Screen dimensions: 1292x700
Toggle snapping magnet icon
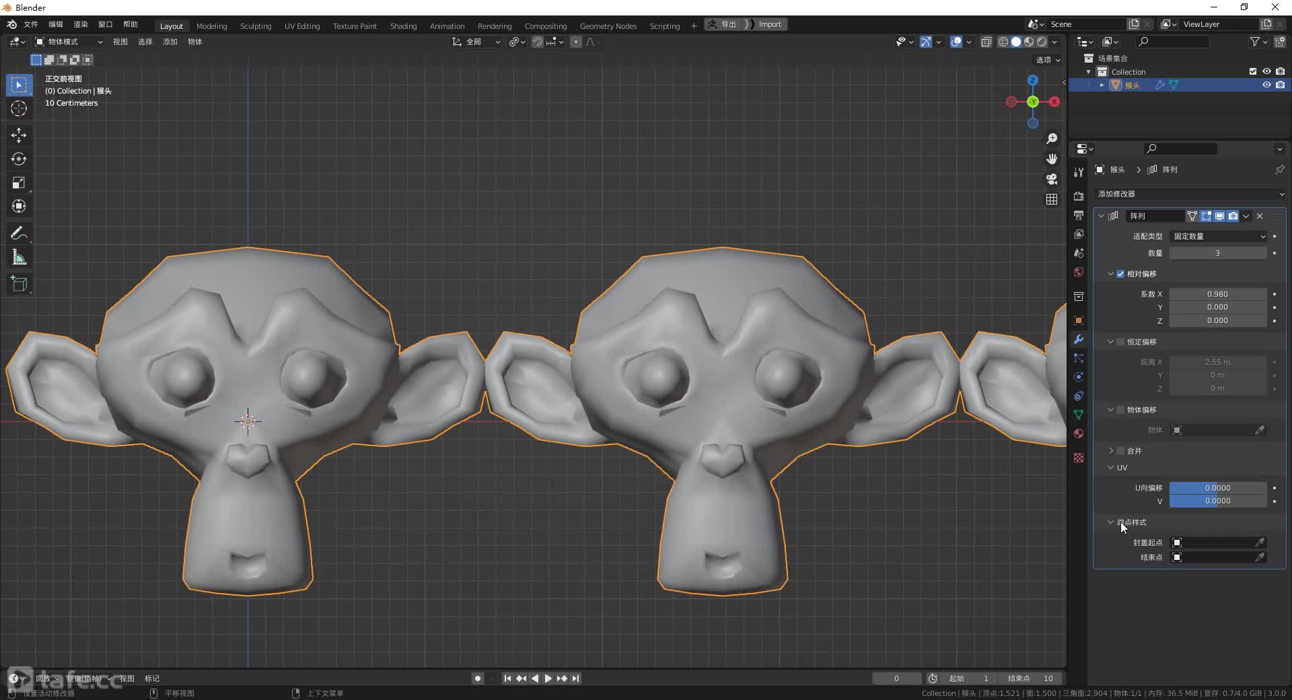538,42
